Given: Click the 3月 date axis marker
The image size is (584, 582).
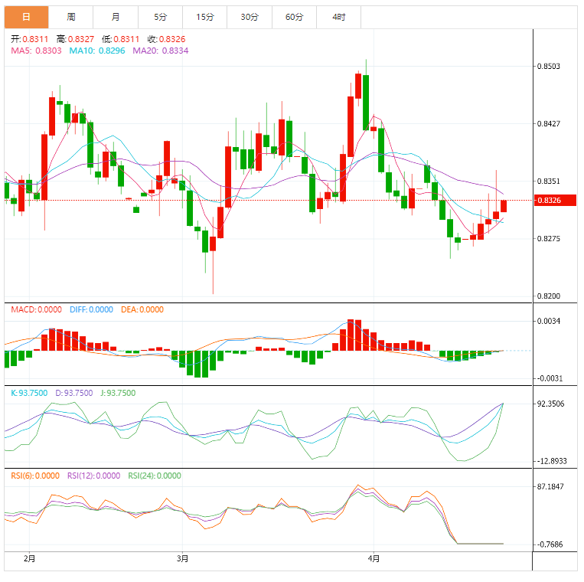Looking at the screenshot, I should [182, 559].
